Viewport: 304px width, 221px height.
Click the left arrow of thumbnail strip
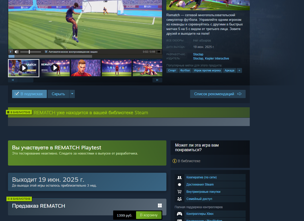pos(13,80)
